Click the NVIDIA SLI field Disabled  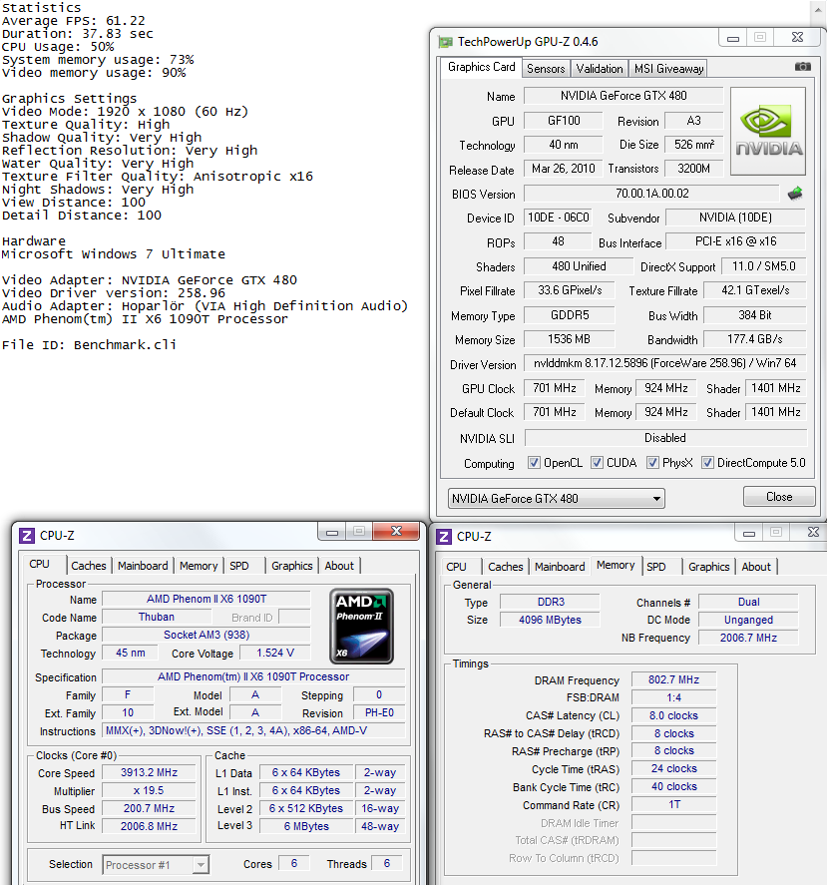[x=665, y=438]
